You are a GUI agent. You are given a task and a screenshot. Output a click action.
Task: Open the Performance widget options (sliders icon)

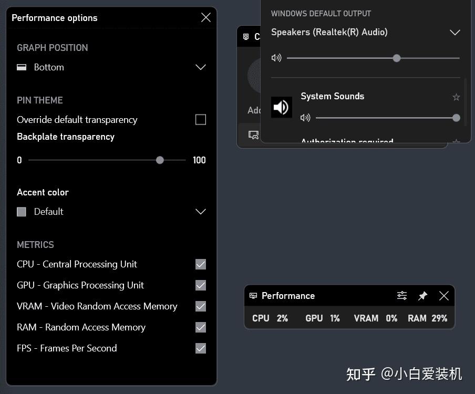click(401, 295)
